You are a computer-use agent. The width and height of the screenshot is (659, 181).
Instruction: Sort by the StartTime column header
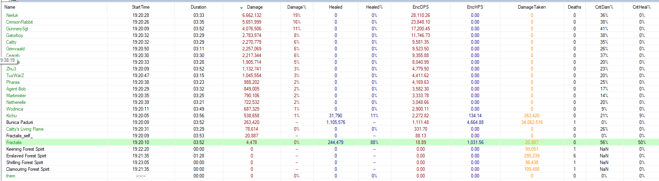point(141,7)
